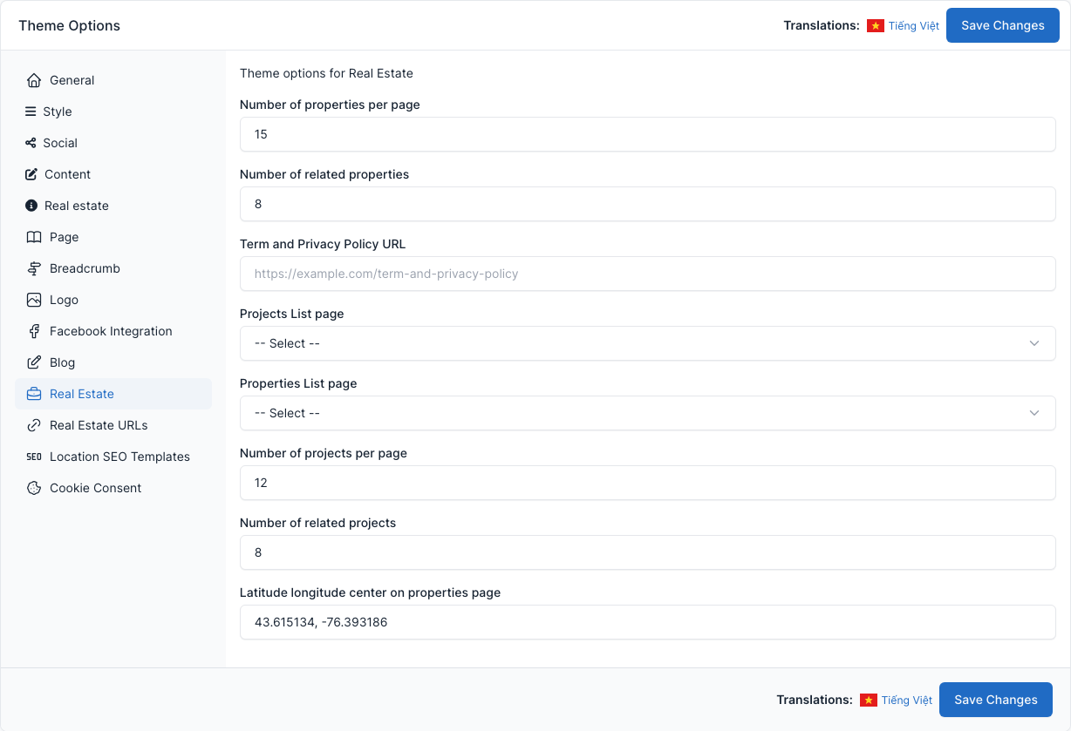
Task: Click the home icon beside General
Action: pos(34,80)
